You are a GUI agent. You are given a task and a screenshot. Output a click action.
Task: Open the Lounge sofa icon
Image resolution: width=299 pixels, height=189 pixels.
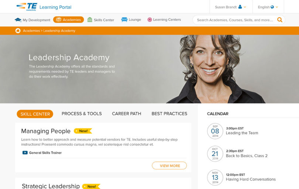[x=124, y=20]
